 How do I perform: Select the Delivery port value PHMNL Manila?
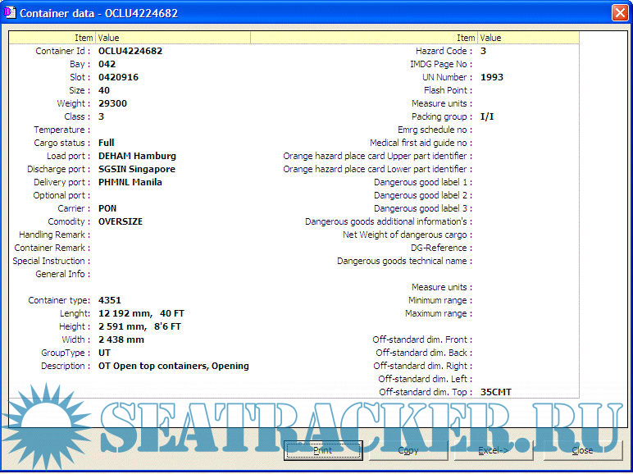(x=130, y=182)
